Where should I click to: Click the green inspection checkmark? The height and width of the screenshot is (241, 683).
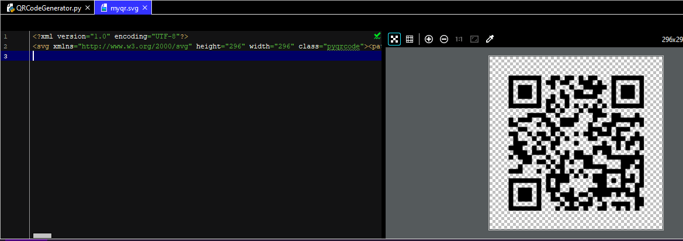click(377, 36)
